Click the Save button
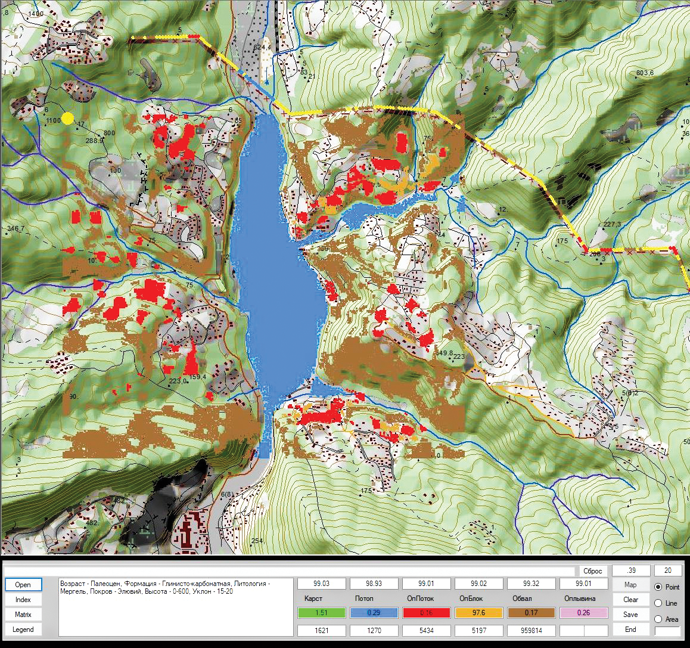 [x=630, y=615]
